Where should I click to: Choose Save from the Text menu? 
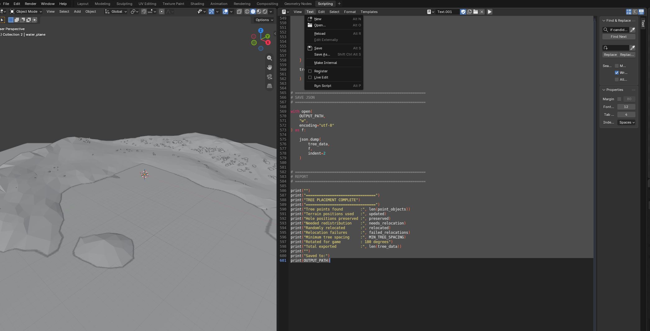tap(334, 48)
